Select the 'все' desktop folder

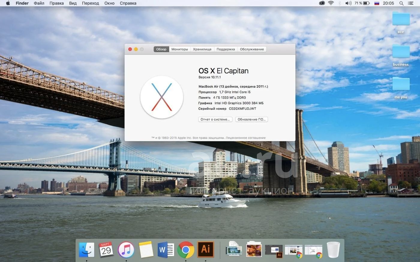tap(401, 22)
